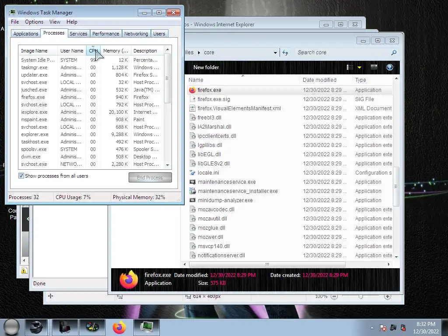Select the firefox.exe process in Task Manager

[91, 97]
